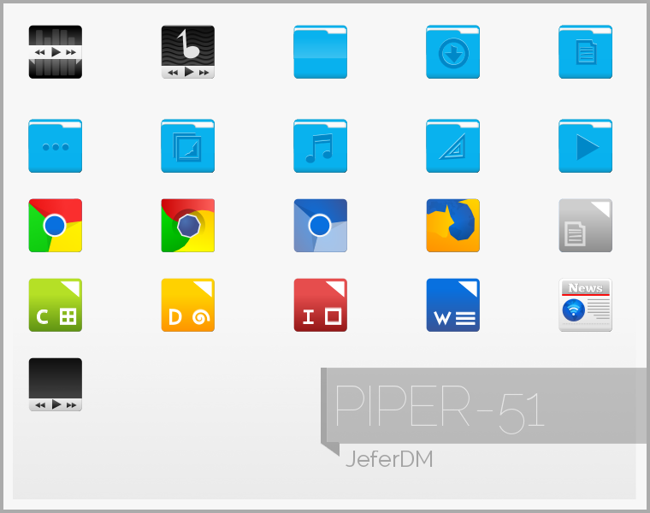This screenshot has height=513, width=650.
Task: Launch the Google Chrome icon
Action: [x=55, y=226]
